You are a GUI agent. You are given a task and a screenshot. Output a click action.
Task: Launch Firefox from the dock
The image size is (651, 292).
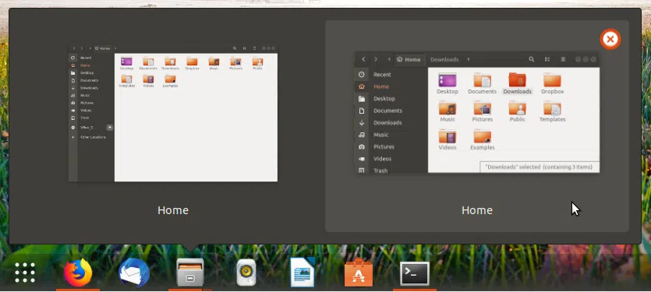(x=78, y=273)
